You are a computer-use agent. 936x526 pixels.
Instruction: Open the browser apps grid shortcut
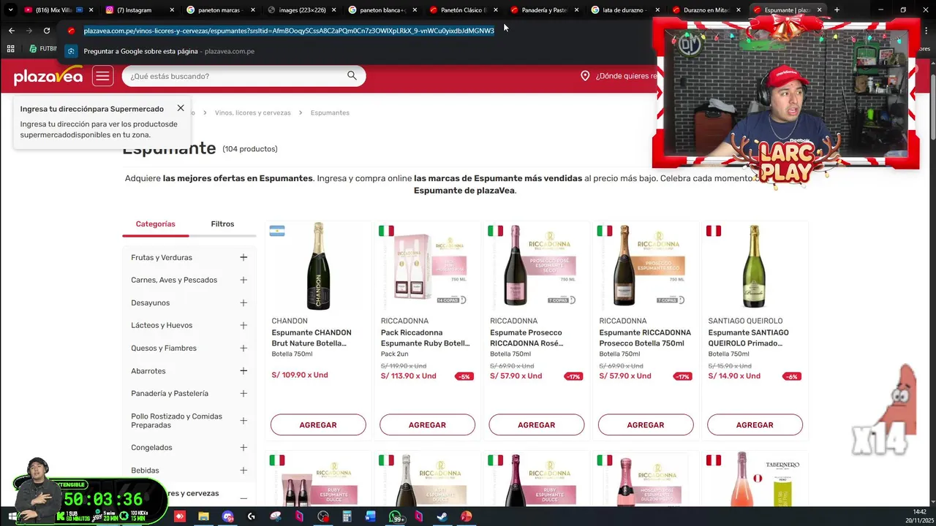(x=10, y=49)
